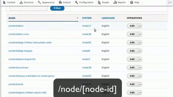Click the Appearance paintbrush icon
The height and width of the screenshot is (97, 173).
point(39,2)
